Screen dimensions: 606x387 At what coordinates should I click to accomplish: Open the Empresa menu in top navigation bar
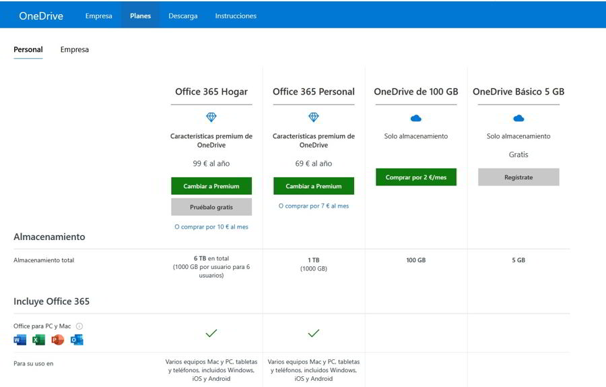[98, 16]
